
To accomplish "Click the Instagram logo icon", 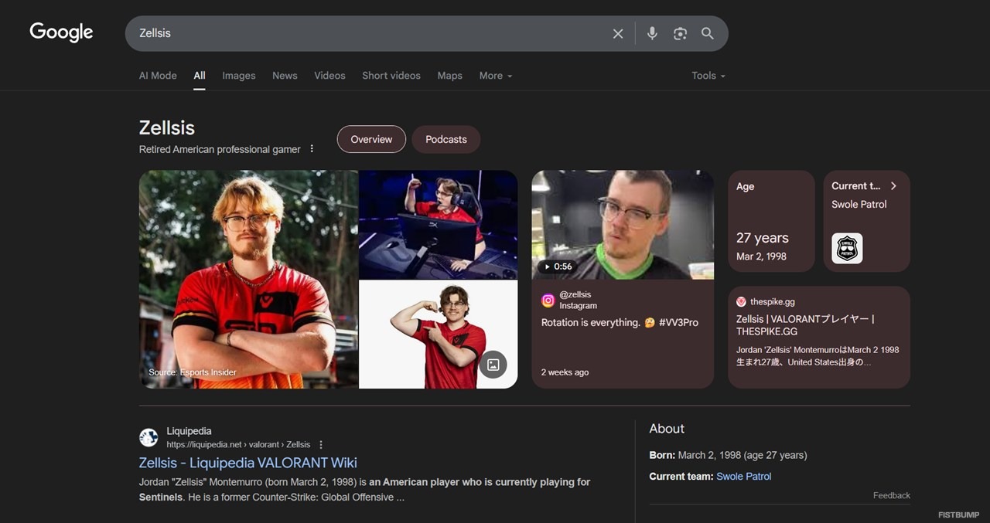I will (548, 301).
